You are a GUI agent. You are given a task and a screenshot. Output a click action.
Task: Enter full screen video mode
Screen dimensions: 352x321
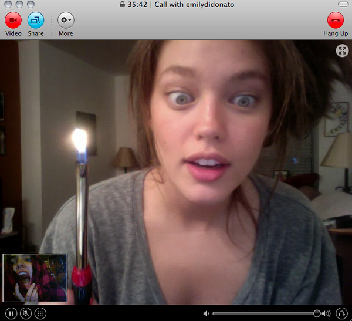coord(342,51)
